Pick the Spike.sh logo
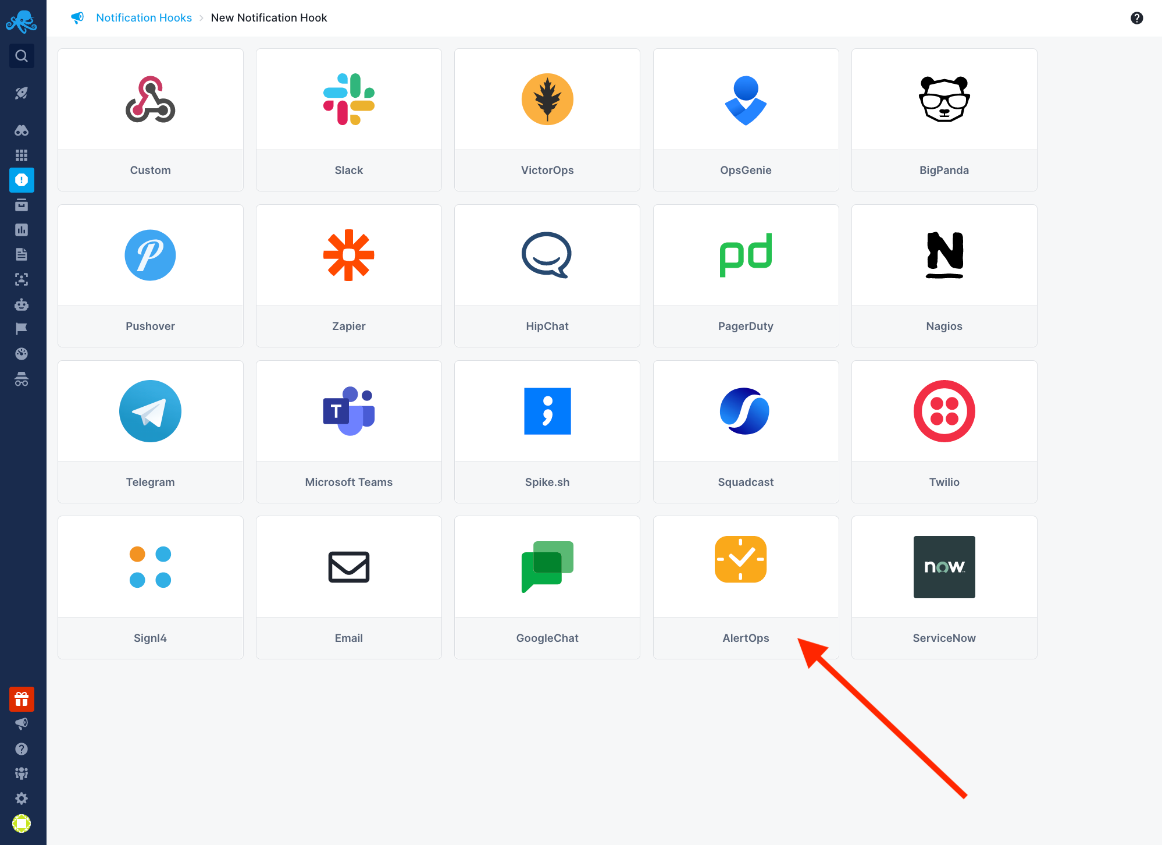The width and height of the screenshot is (1162, 845). 547,411
